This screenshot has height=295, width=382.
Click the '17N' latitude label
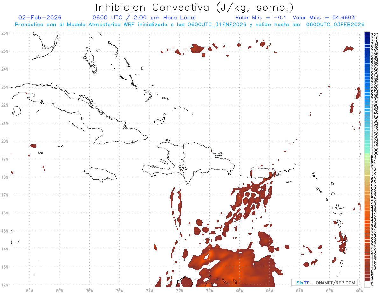tap(5, 195)
